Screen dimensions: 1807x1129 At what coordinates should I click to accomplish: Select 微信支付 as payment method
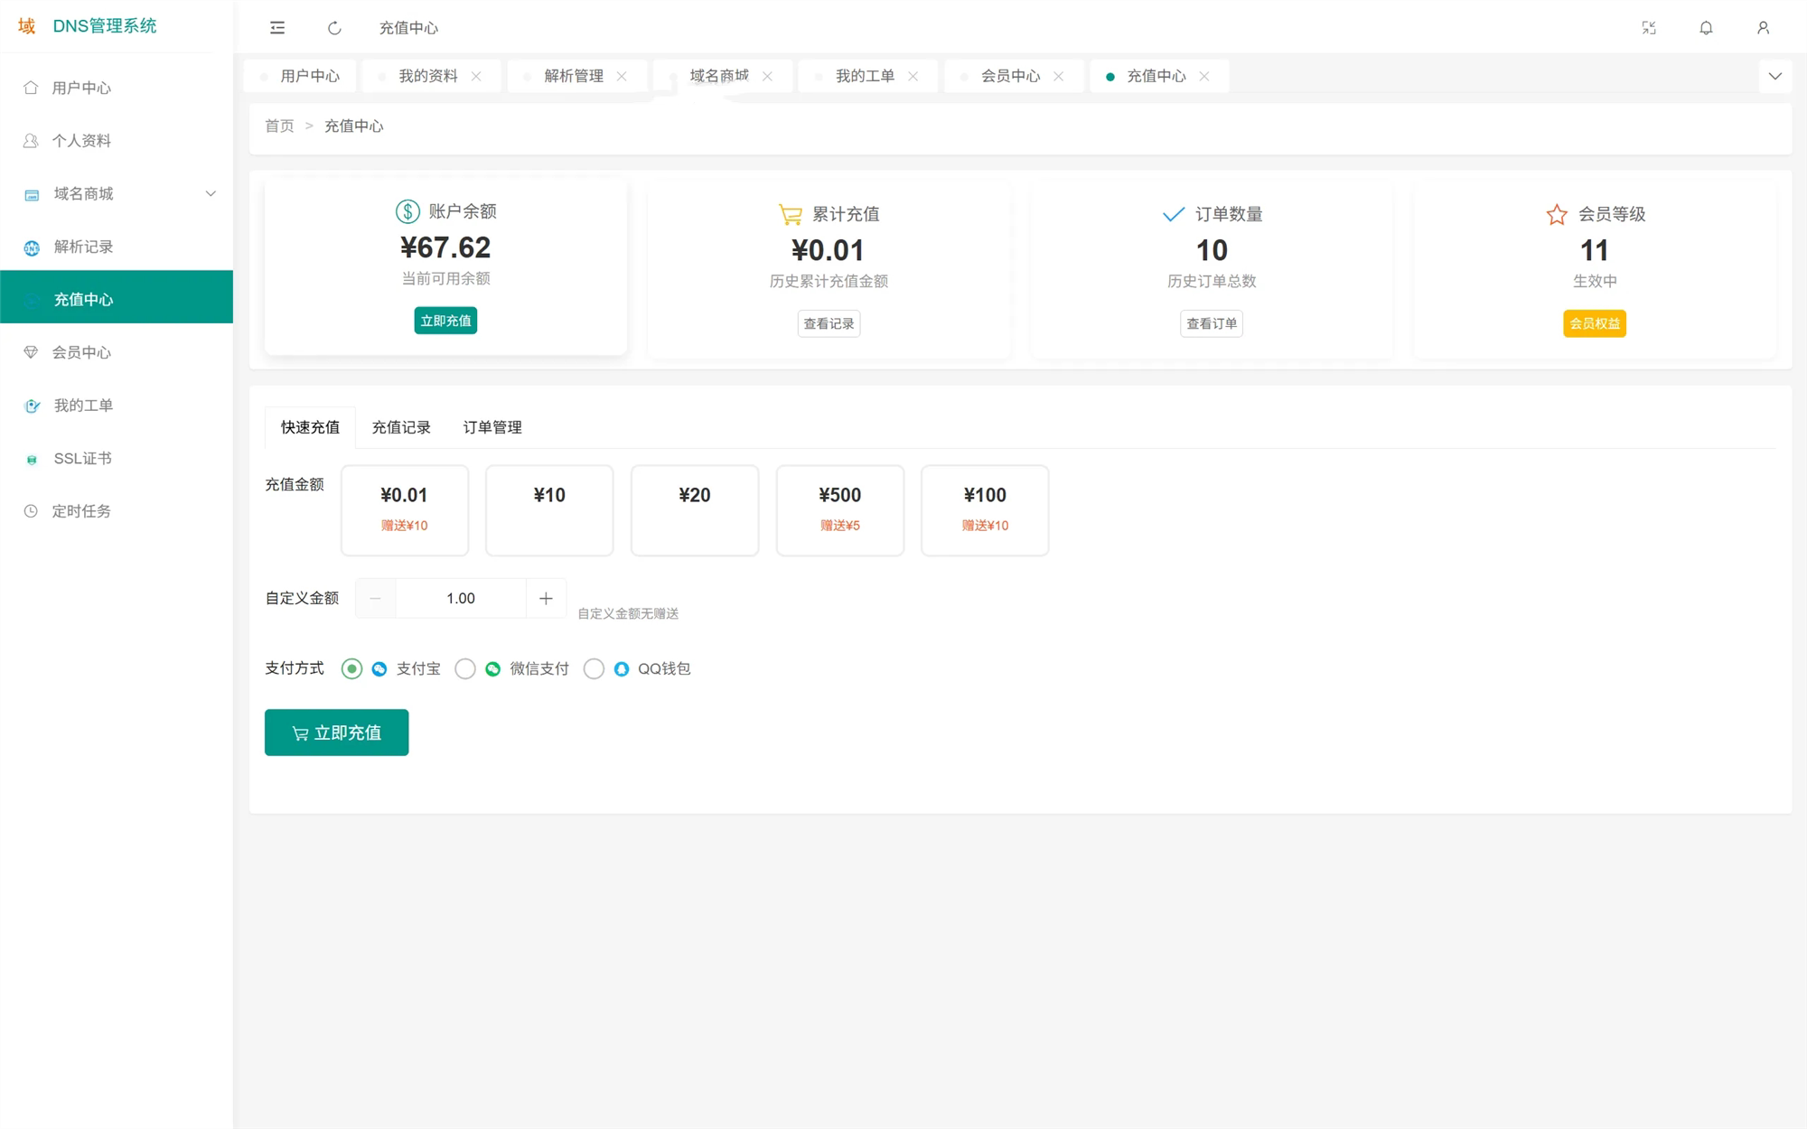(x=465, y=668)
